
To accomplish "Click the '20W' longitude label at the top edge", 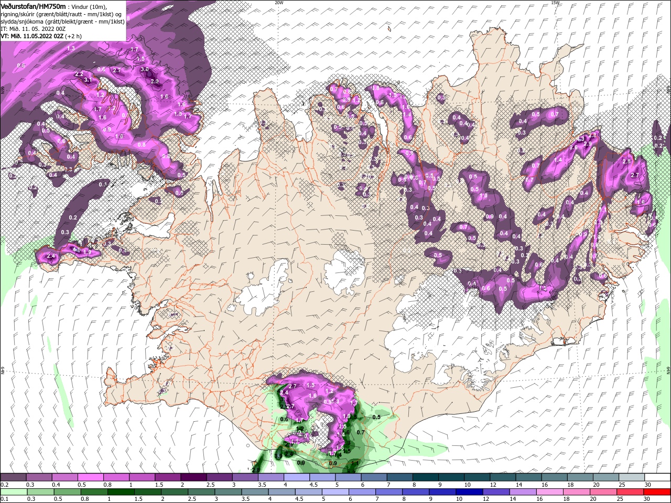I will tap(279, 3).
